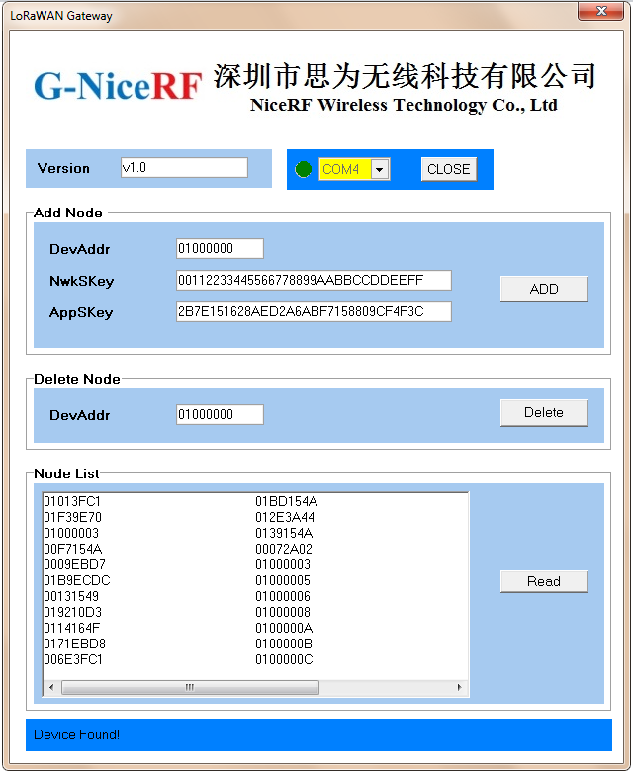Select node 01B9ECDC in the list
Screen dimensions: 633x773
point(77,580)
